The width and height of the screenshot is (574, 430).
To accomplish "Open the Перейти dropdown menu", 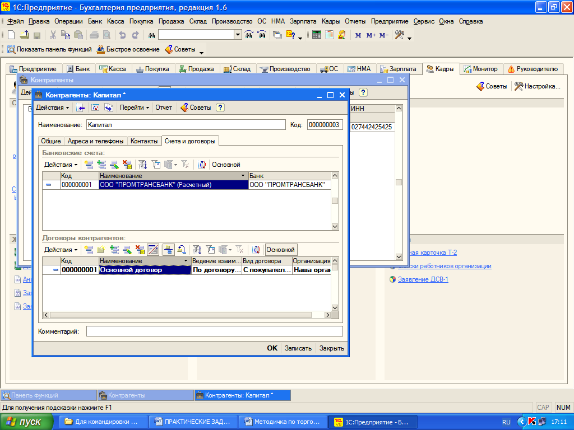I will click(x=135, y=107).
